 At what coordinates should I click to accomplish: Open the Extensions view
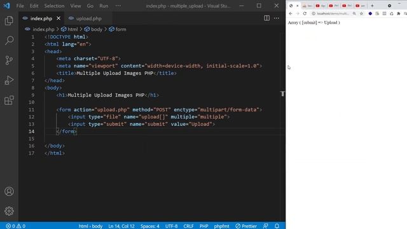(x=9, y=101)
